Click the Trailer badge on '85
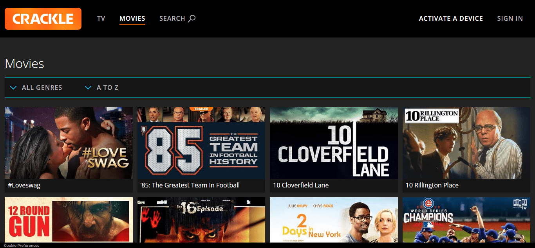The image size is (535, 248). point(201,109)
